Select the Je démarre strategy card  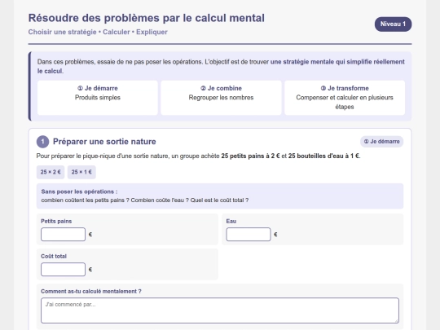click(98, 98)
